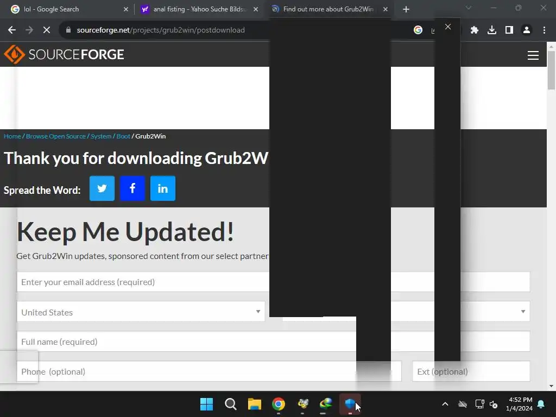Select the 'Find out more about Grub2Win' tab
This screenshot has width=556, height=417.
[x=328, y=9]
